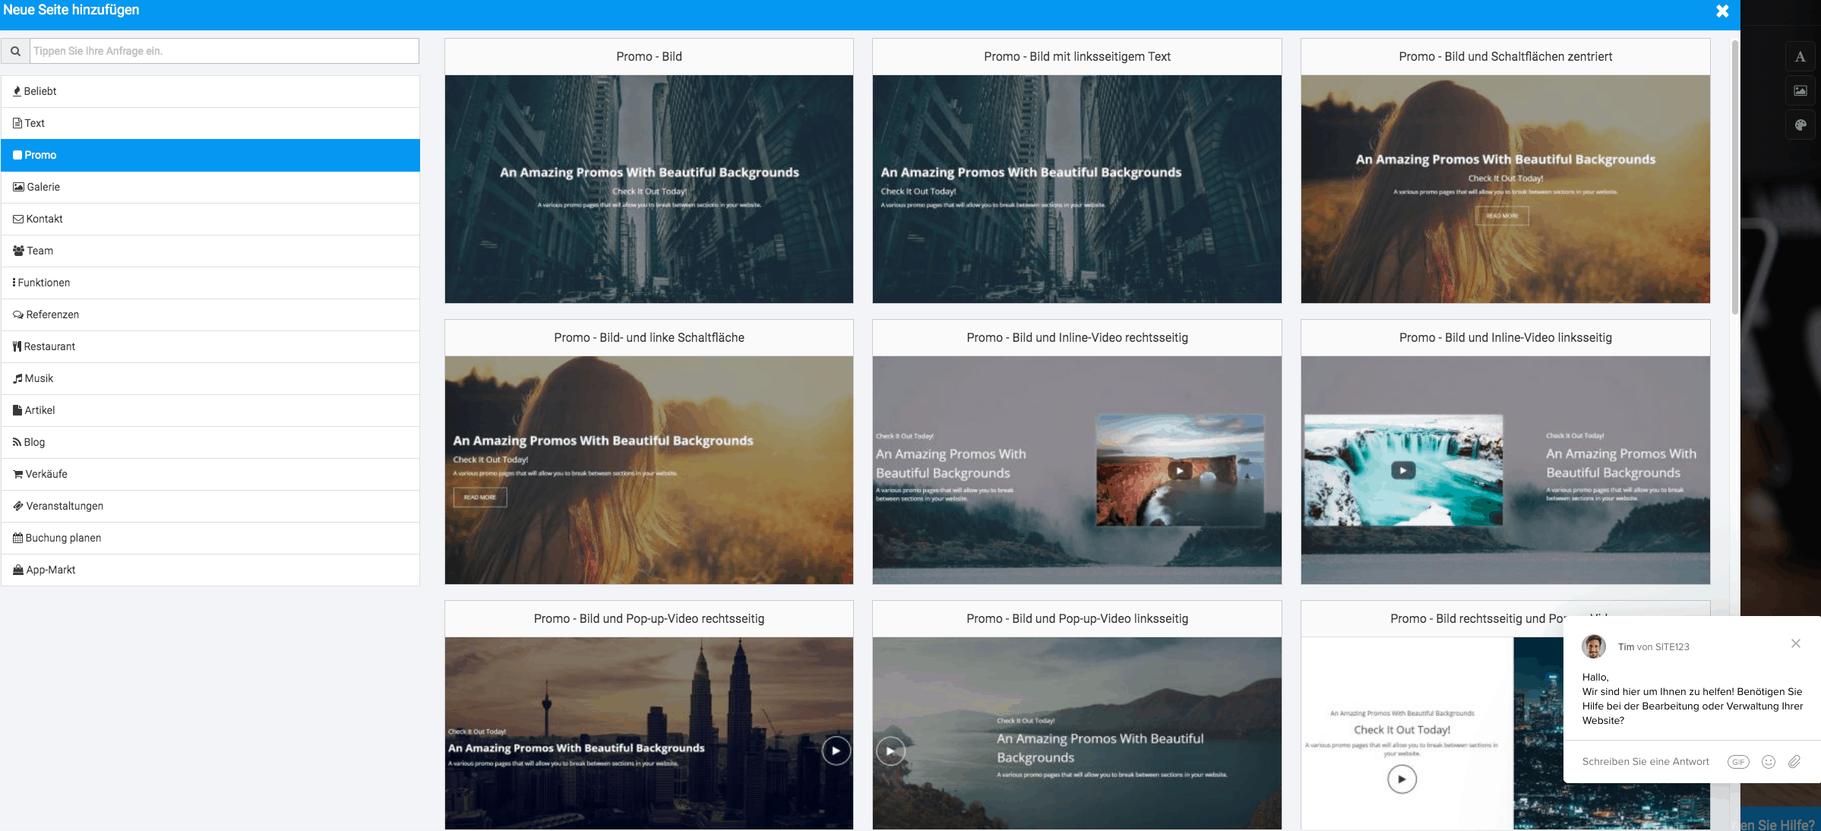Click the Promo category menu item
1821x831 pixels.
pyautogui.click(x=211, y=154)
